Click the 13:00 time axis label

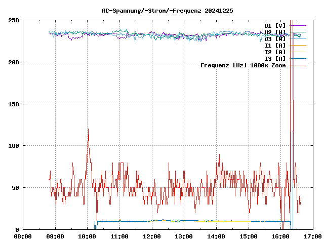tap(184, 236)
